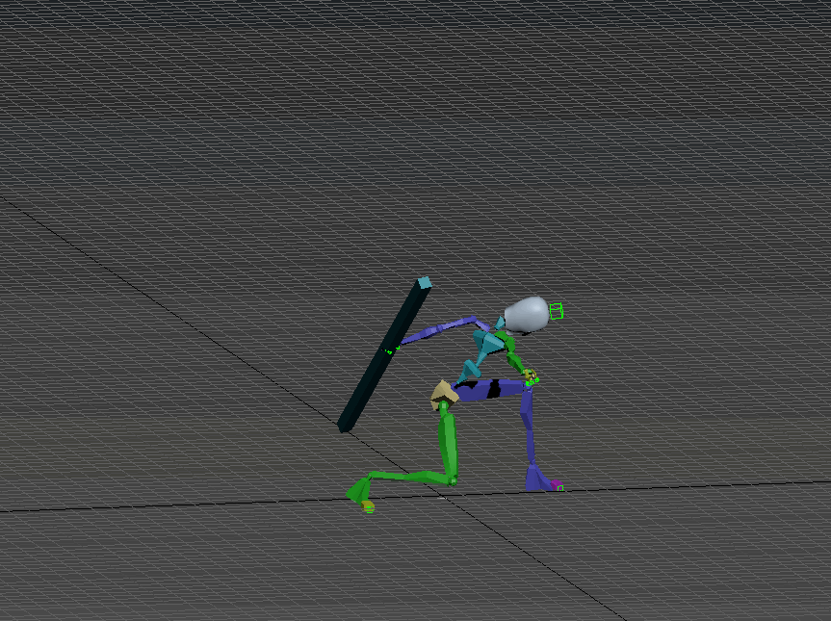Select the vertical green thigh bone
Image resolution: width=831 pixels, height=621 pixels.
pos(447,440)
